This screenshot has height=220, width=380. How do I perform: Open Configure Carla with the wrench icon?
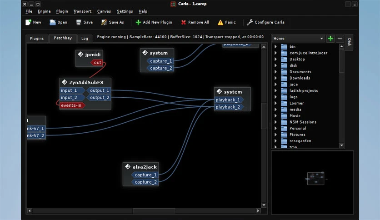[x=250, y=22]
